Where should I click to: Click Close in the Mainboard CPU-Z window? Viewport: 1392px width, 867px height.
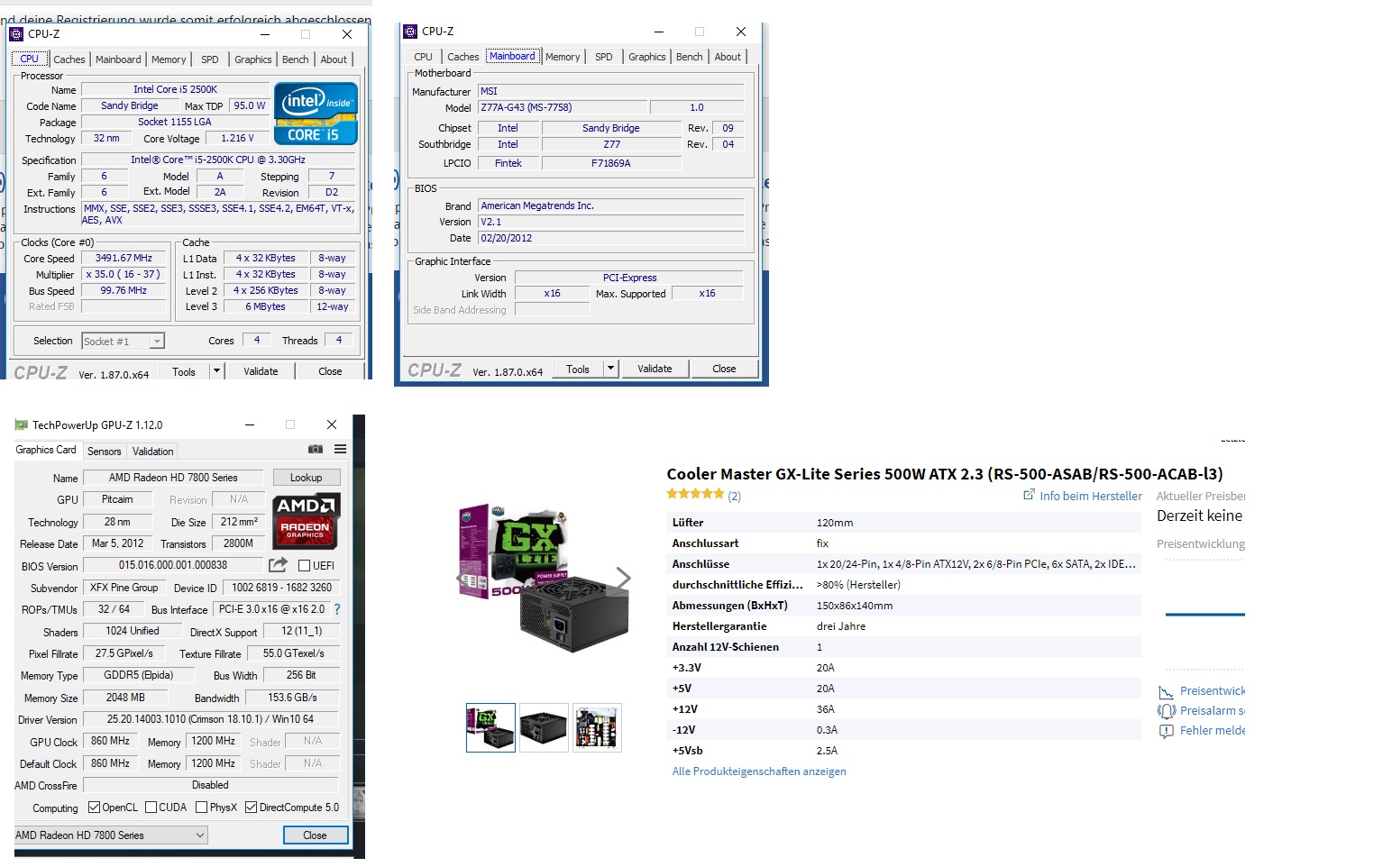coord(724,369)
